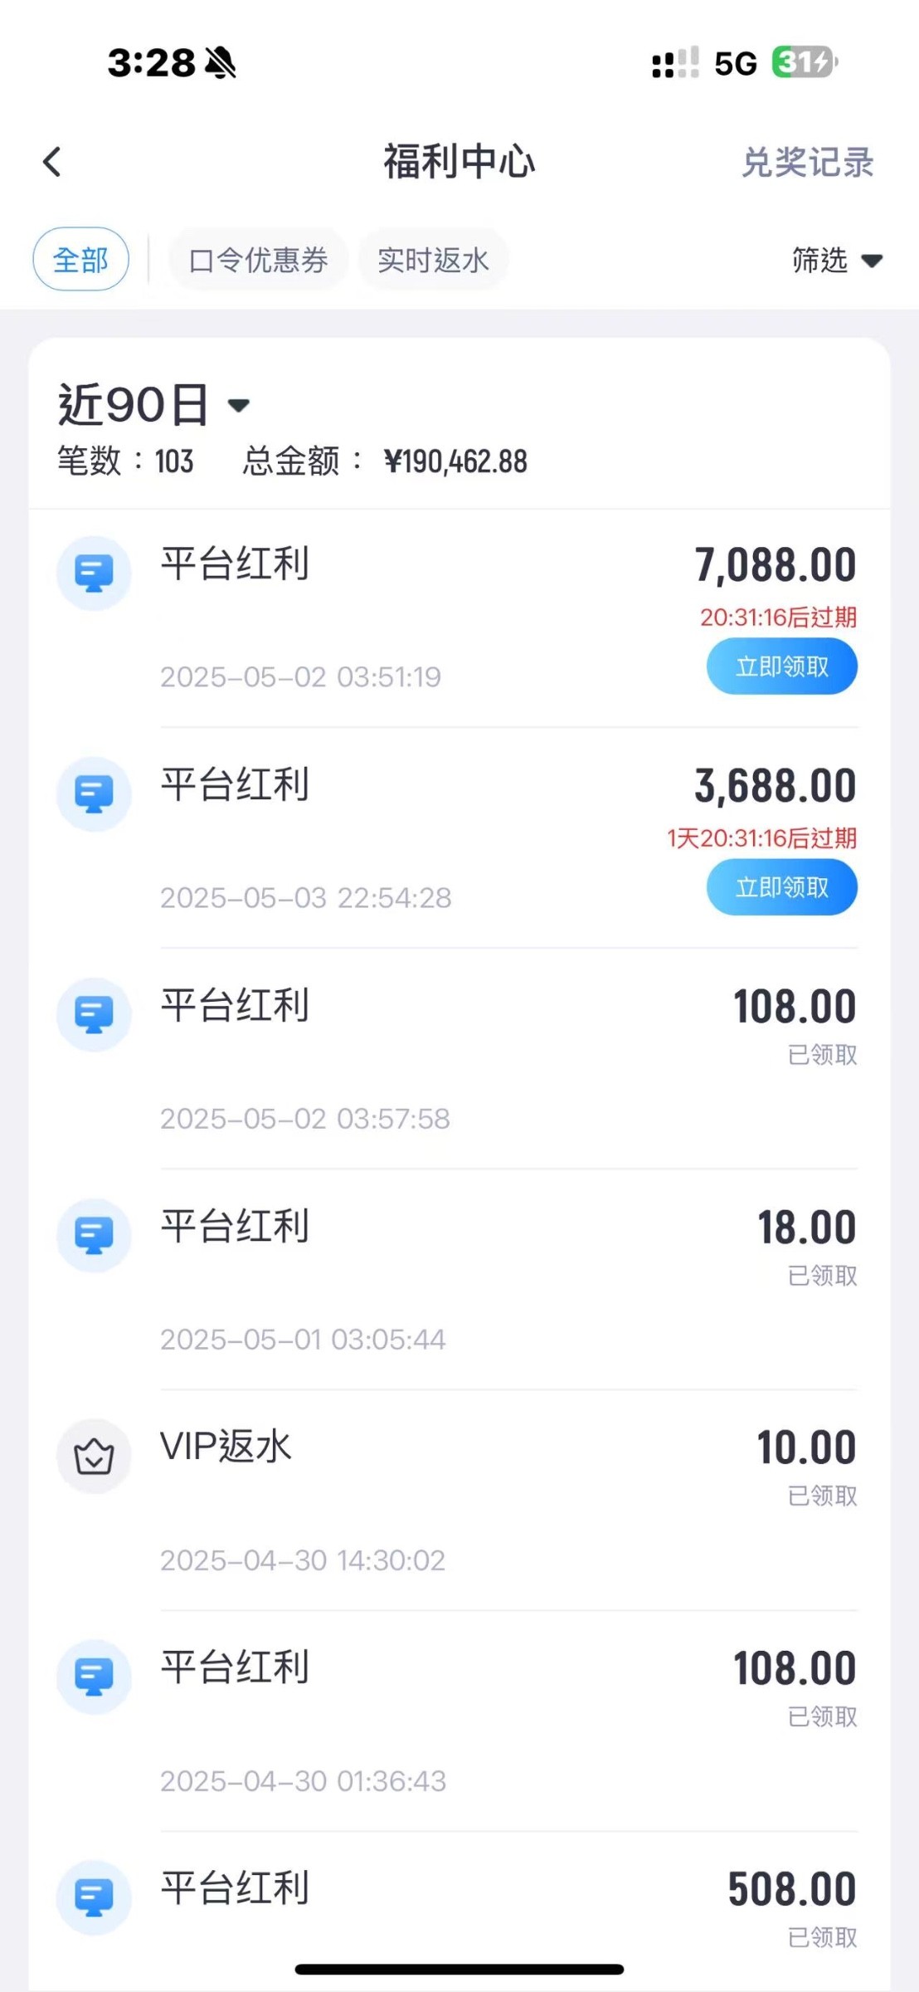
Task: Select the 全部 filter chip
Action: (80, 260)
